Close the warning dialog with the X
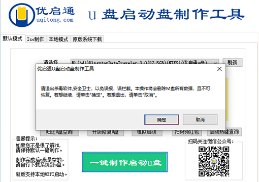 (x=219, y=69)
